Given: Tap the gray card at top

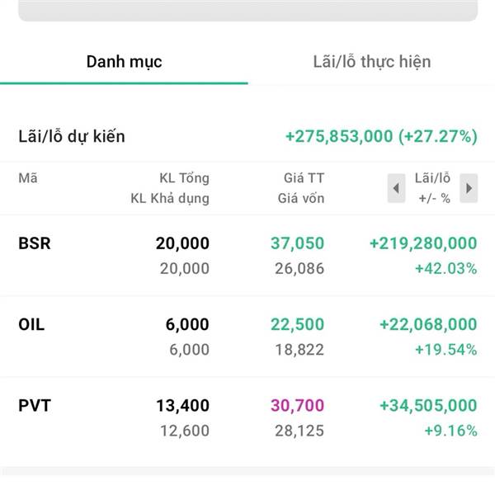Looking at the screenshot, I should 247,10.
